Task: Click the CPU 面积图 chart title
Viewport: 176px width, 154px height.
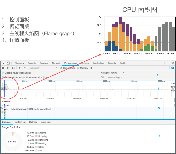Action: (x=140, y=10)
